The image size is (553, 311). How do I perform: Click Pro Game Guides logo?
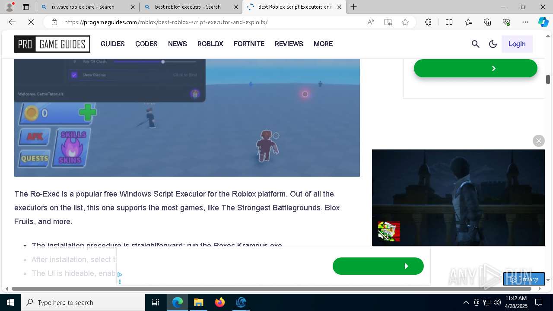tap(52, 44)
